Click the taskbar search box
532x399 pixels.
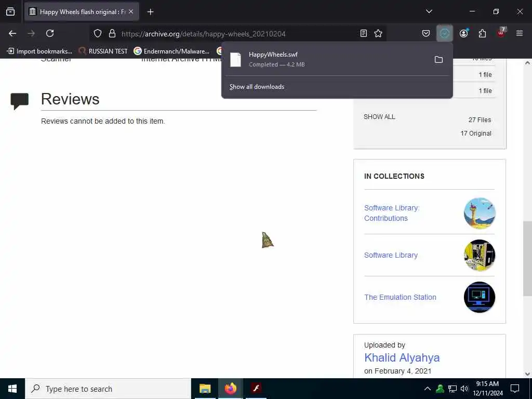tap(108, 389)
